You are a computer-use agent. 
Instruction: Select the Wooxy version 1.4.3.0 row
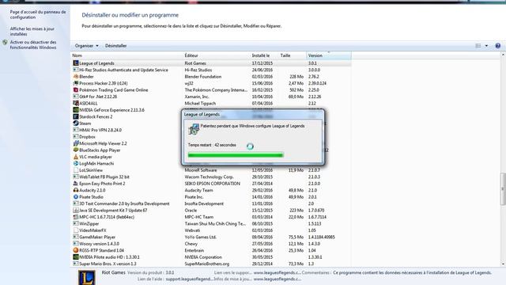(211, 244)
